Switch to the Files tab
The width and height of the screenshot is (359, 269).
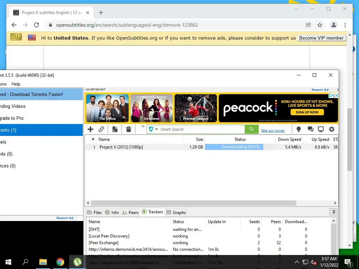click(94, 213)
